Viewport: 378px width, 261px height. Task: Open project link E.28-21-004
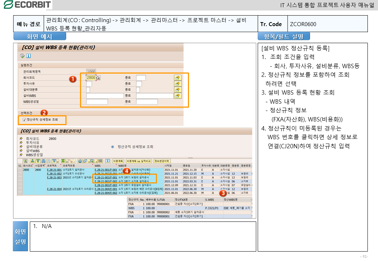pos(54,189)
